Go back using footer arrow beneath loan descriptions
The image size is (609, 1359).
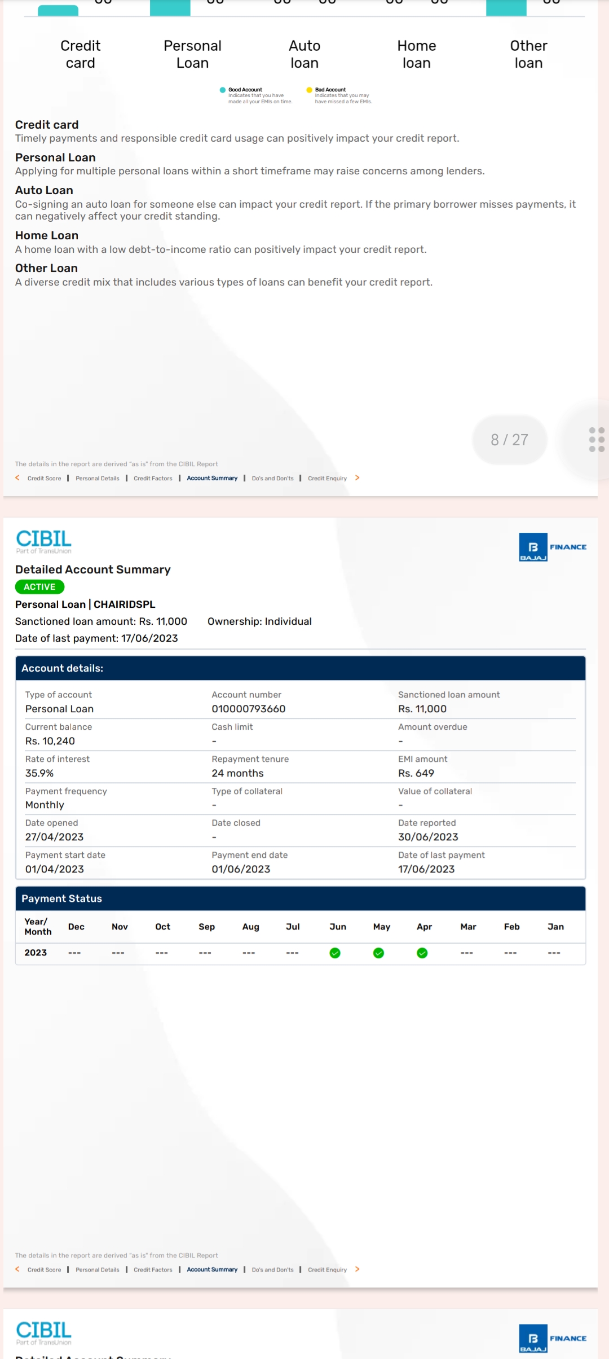click(17, 478)
